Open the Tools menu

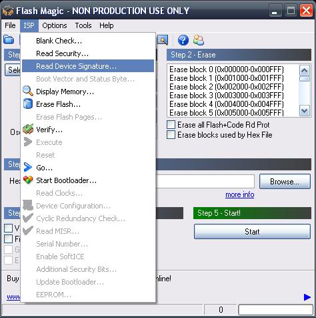point(83,25)
